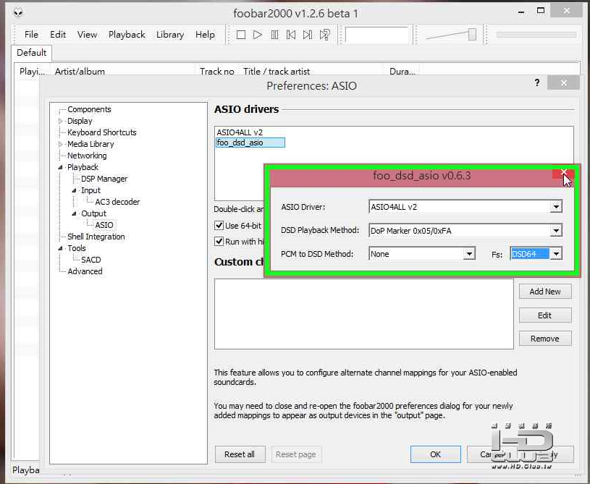Screen dimensions: 590x484
Task: Open the Library menu
Action: pos(170,35)
